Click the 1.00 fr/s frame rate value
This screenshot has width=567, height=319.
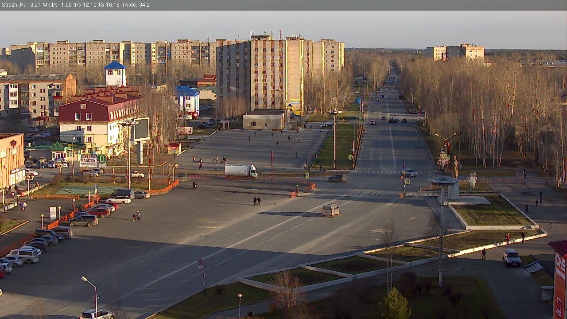pyautogui.click(x=72, y=5)
